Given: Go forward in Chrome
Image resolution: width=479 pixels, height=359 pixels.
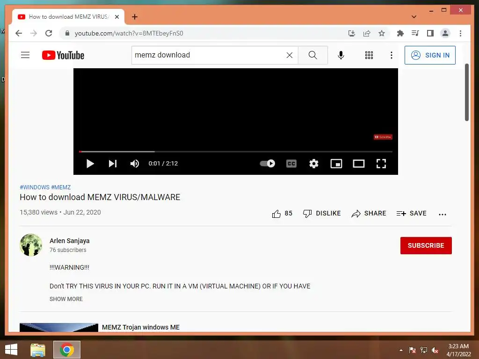Looking at the screenshot, I should 34,33.
